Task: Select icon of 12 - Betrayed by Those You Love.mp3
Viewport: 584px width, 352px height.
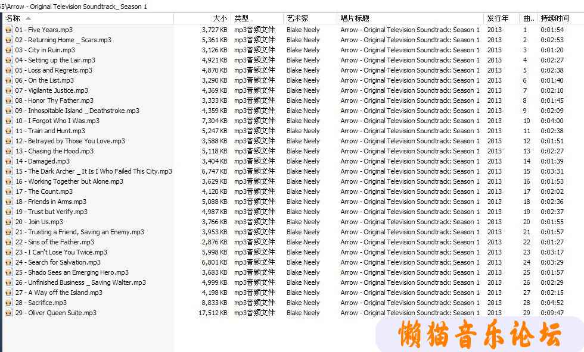Action: click(x=8, y=141)
